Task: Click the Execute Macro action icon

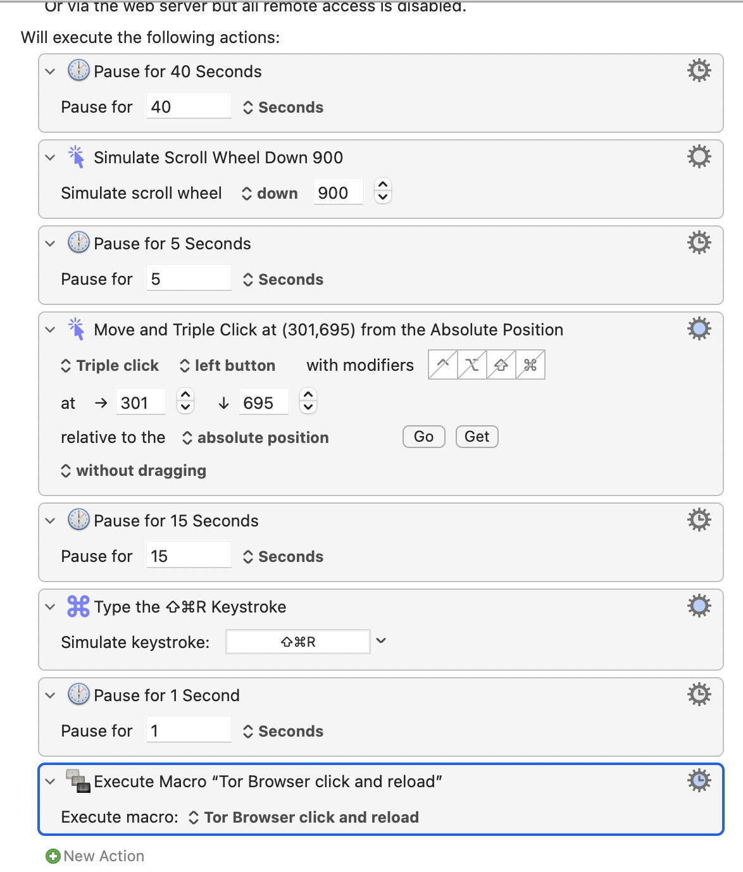Action: tap(78, 781)
